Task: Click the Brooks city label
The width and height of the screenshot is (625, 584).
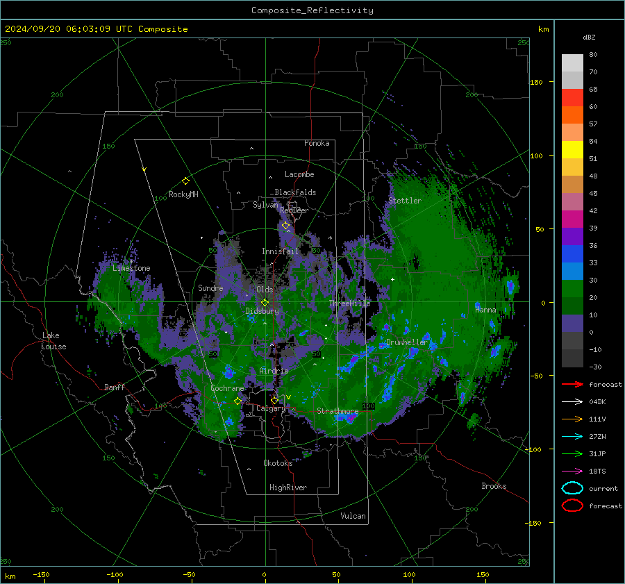Action: point(494,486)
